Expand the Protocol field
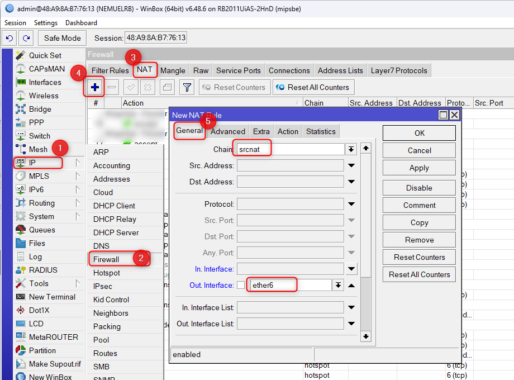This screenshot has width=514, height=380. (351, 204)
